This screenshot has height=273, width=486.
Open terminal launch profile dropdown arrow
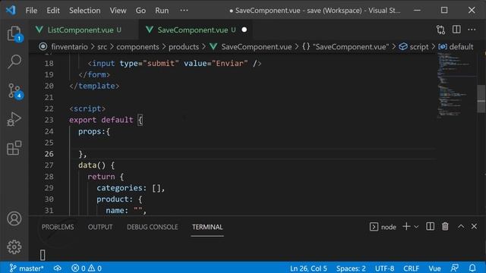(x=416, y=227)
